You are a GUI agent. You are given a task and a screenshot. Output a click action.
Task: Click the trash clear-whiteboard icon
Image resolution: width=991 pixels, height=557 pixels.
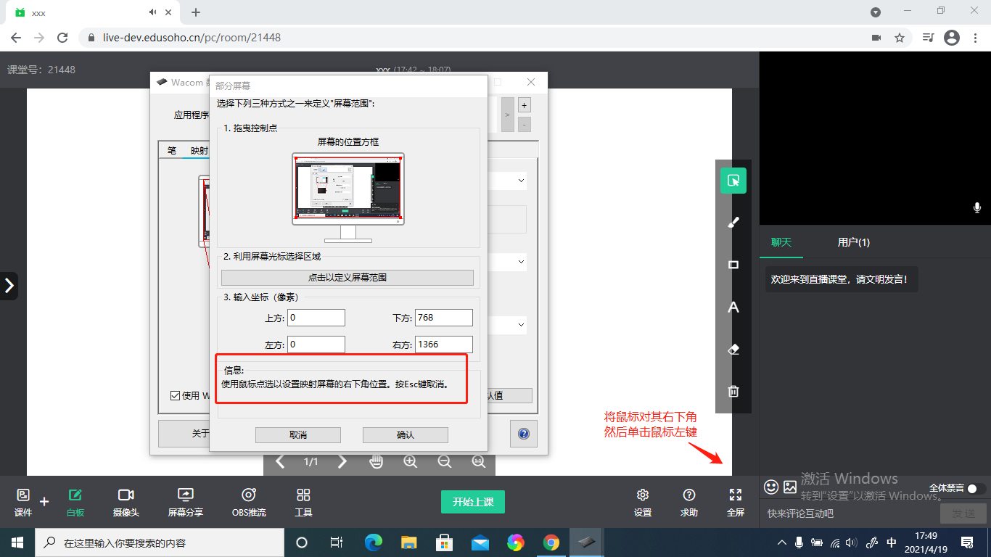733,392
